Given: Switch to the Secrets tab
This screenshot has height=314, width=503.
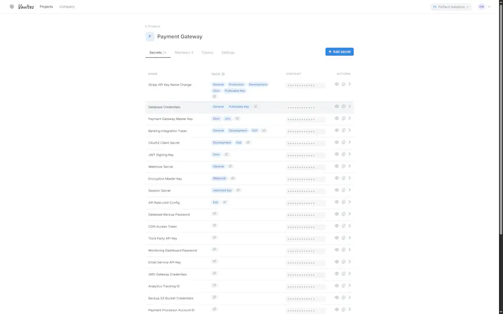Looking at the screenshot, I should point(158,53).
